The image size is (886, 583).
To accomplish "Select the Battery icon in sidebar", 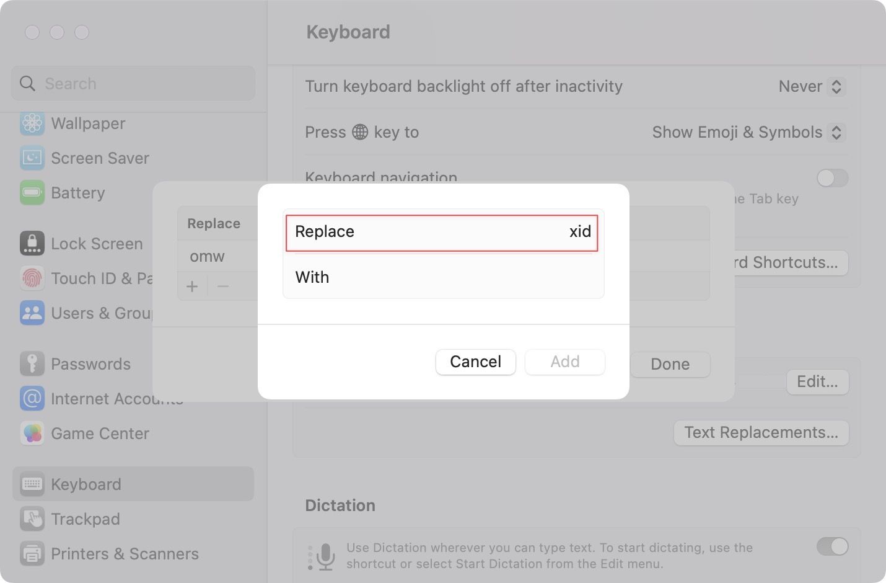I will (x=32, y=193).
